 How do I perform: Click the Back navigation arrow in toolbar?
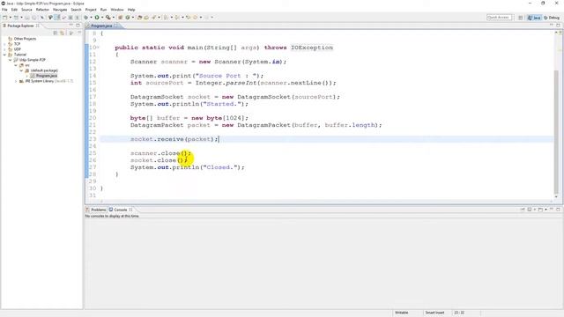pos(196,18)
